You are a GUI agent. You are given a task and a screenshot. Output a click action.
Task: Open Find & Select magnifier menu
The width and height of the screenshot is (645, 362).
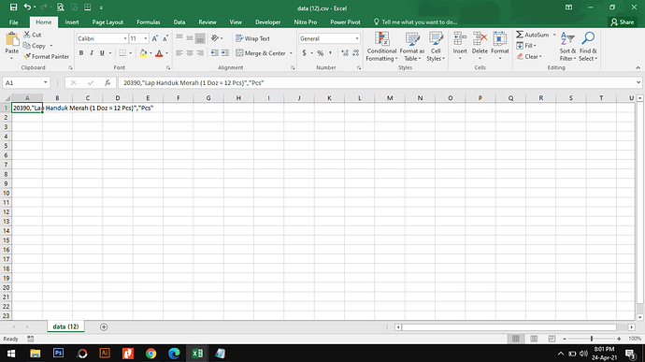[588, 47]
